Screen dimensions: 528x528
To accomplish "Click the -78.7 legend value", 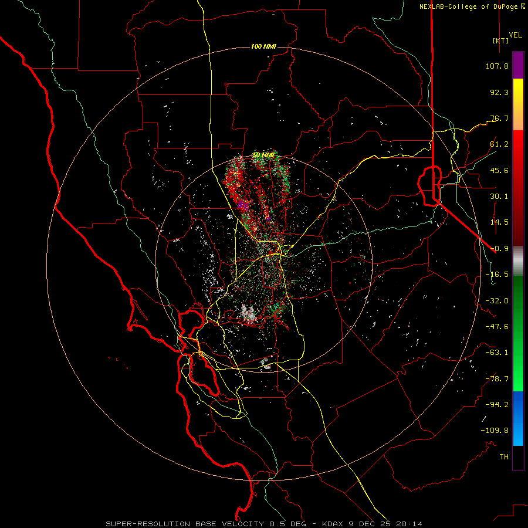I will tap(497, 379).
